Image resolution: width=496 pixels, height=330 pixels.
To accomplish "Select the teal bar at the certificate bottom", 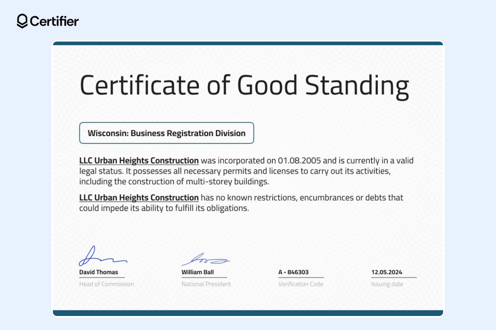I will tap(248, 312).
